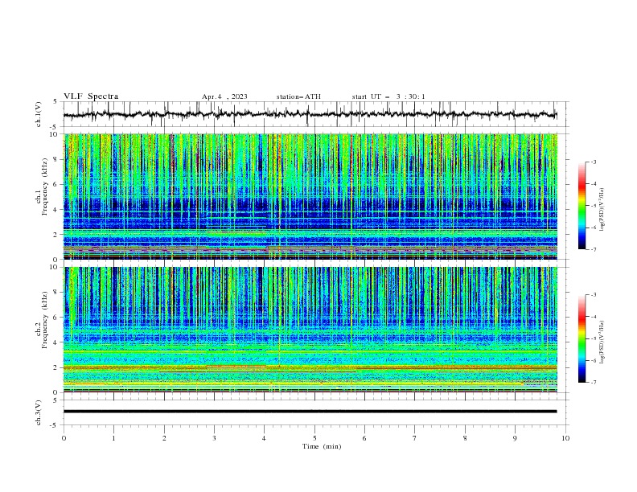
Task: Click the ch.2 colorbar log(PSD) label
Action: [x=602, y=342]
